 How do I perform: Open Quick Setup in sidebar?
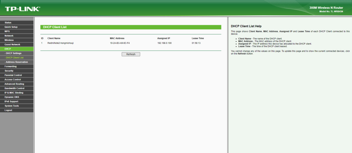(11, 27)
